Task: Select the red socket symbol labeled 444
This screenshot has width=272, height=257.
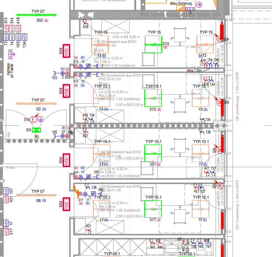Action: click(x=160, y=242)
